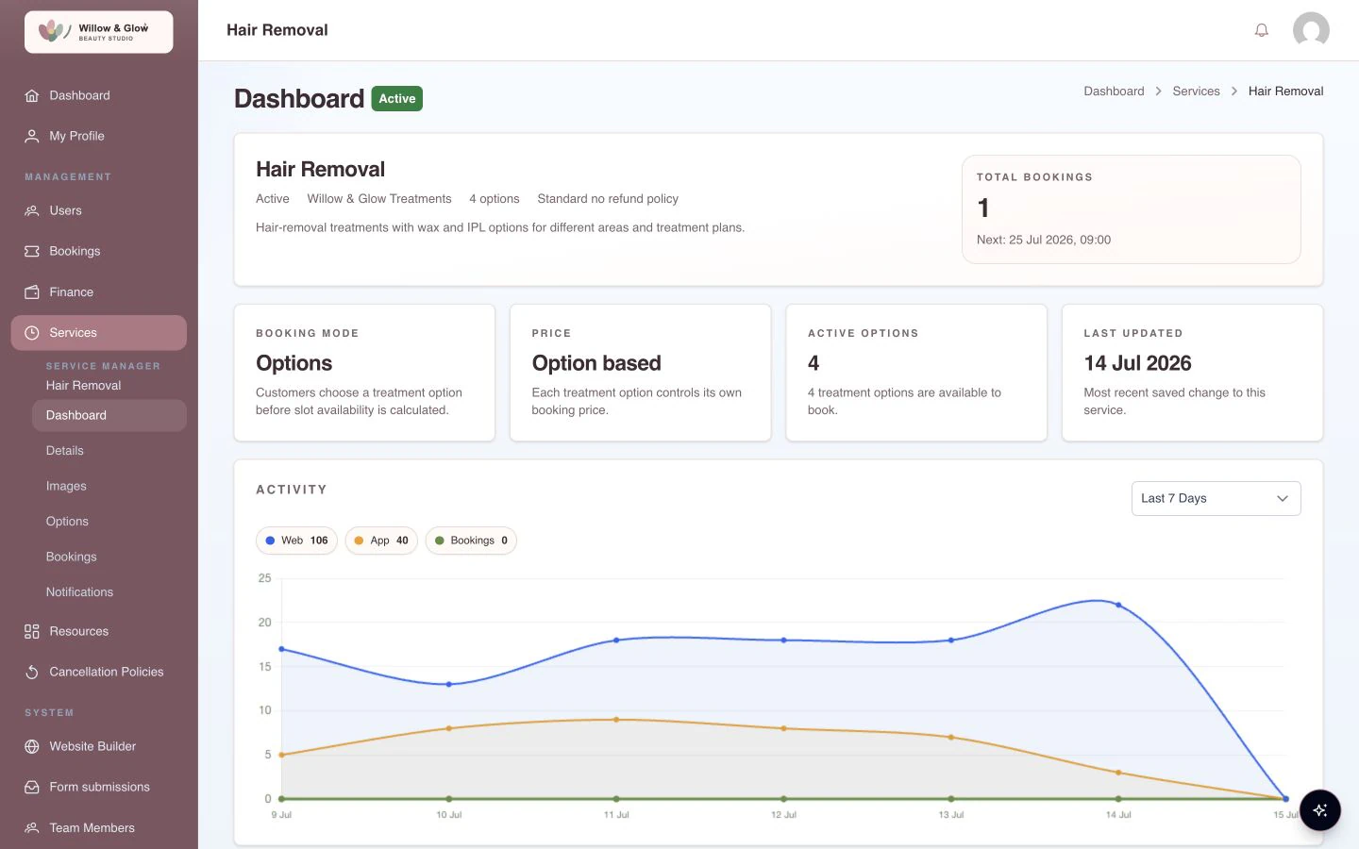Open the Notifications submenu item
The image size is (1359, 849).
point(109,592)
